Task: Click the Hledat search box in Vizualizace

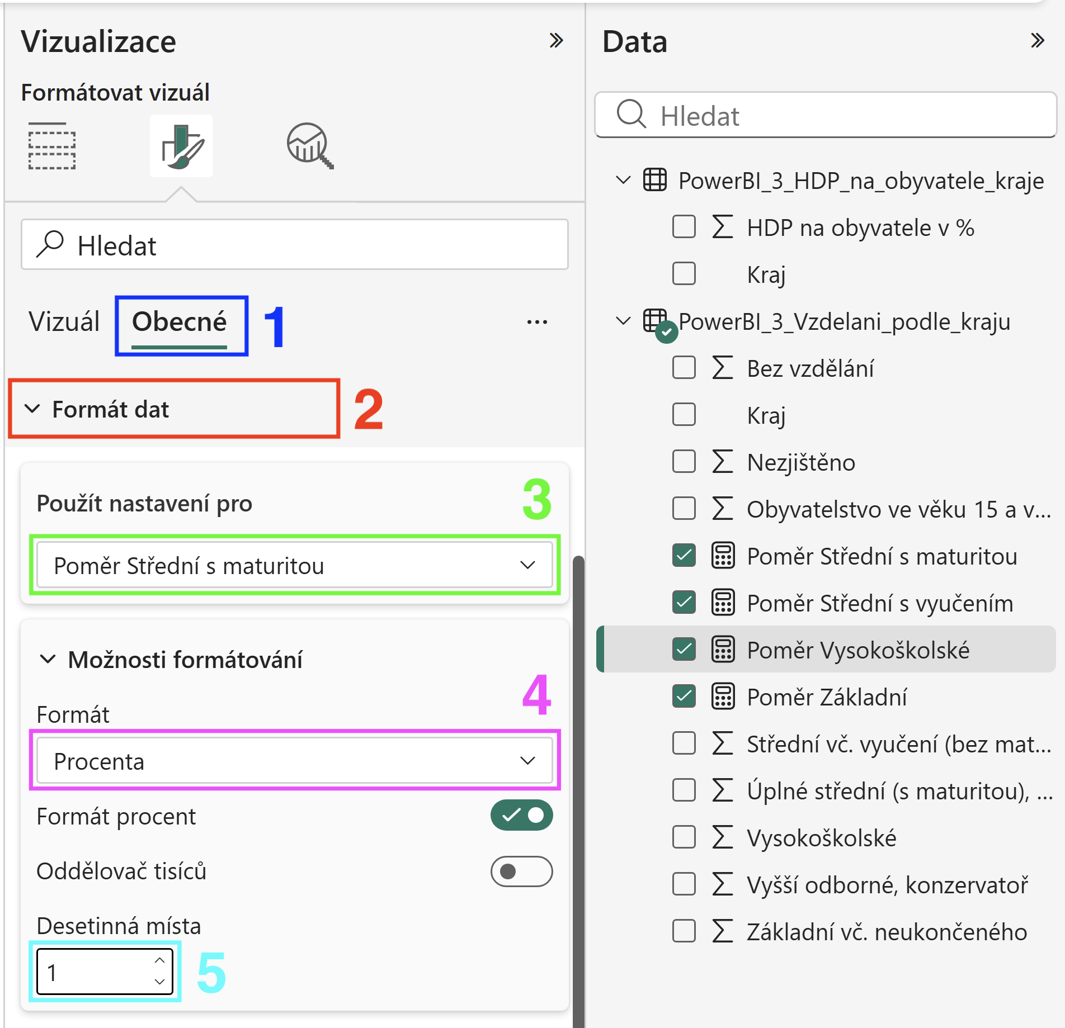Action: [x=295, y=245]
